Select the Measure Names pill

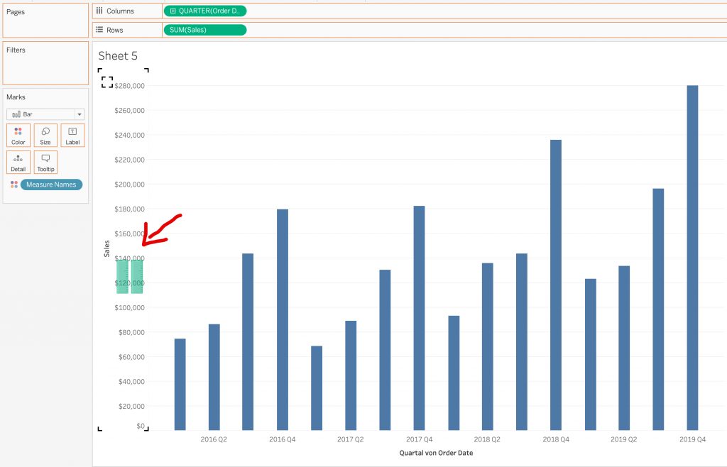(x=51, y=185)
